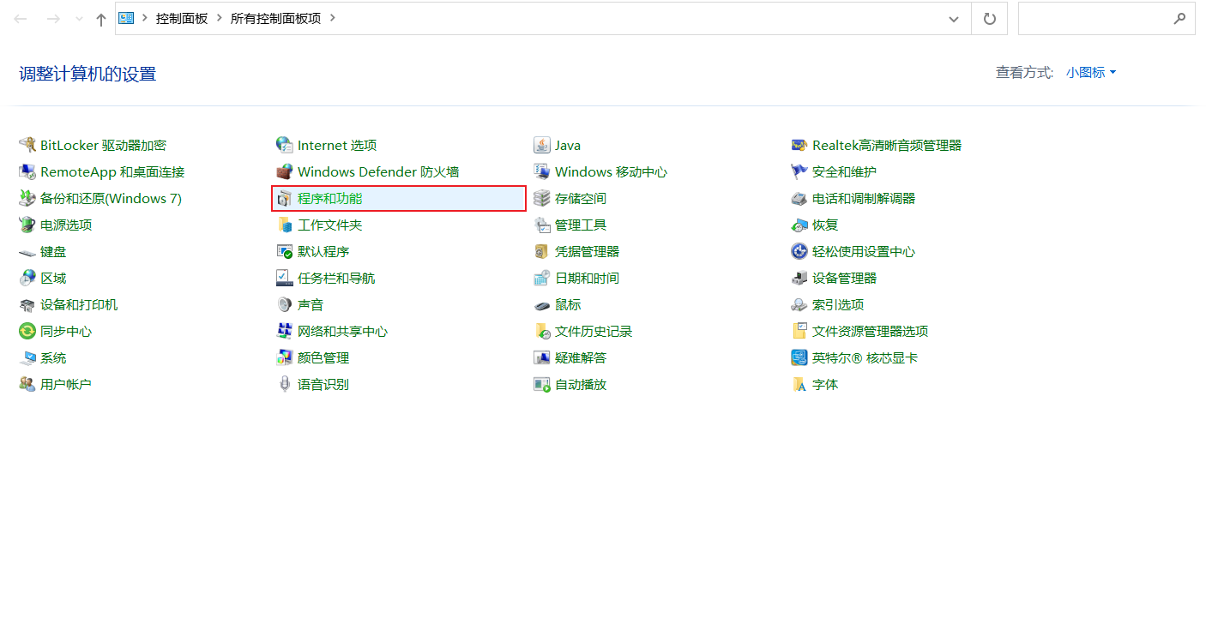Open the 系统 link
Viewport: 1206px width, 618px height.
[x=53, y=358]
